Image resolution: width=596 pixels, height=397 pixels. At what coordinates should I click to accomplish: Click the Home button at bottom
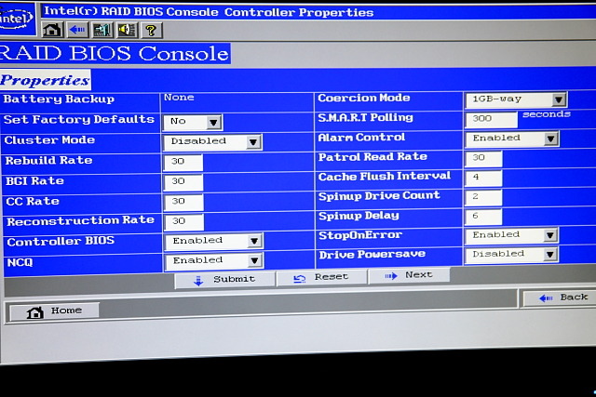tap(54, 311)
